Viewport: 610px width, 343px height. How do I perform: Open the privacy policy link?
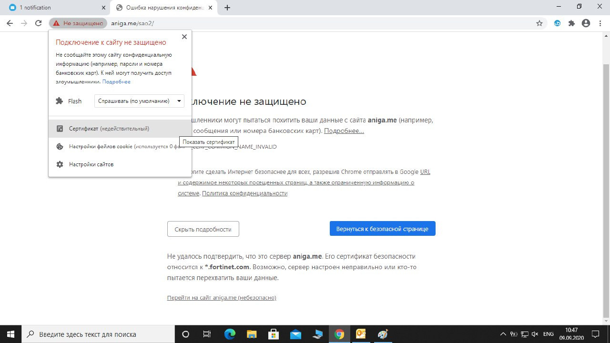pyautogui.click(x=244, y=193)
